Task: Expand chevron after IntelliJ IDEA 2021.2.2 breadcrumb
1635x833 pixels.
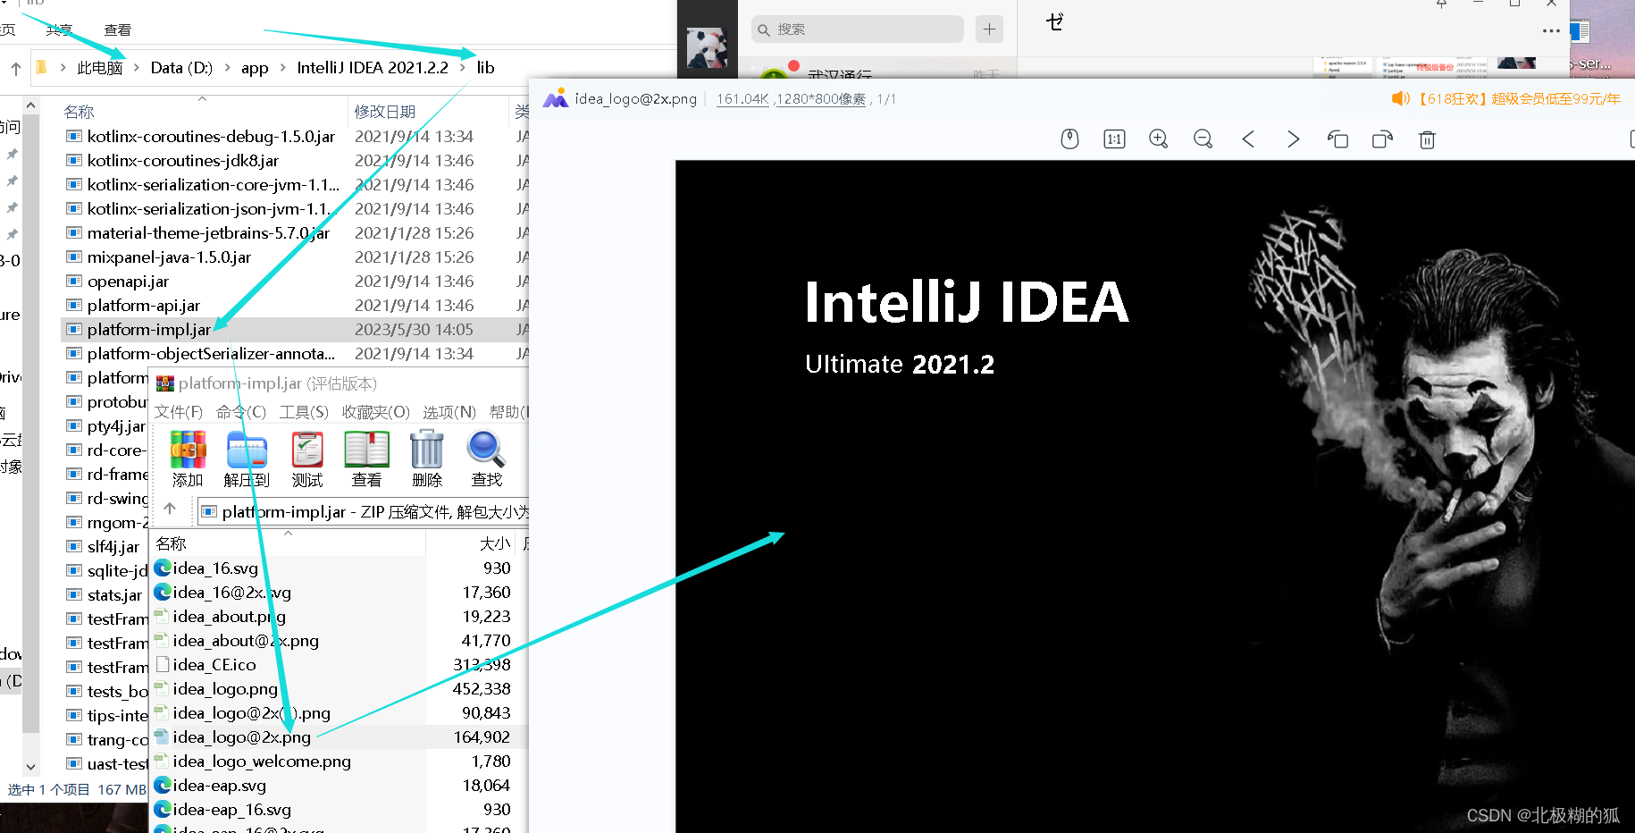Action: [463, 68]
